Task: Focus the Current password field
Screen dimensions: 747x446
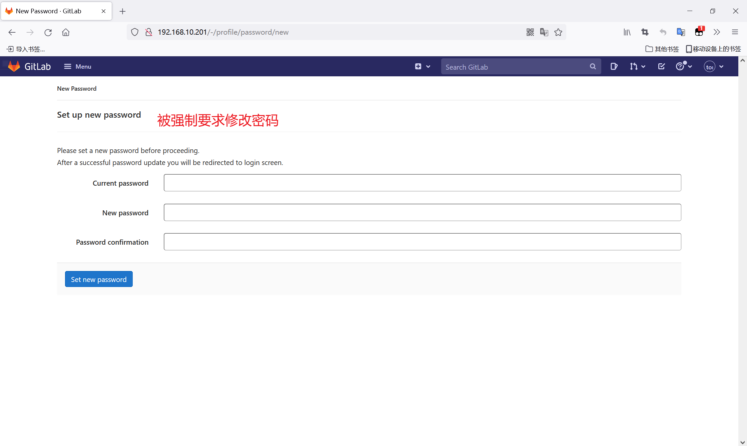Action: point(422,183)
